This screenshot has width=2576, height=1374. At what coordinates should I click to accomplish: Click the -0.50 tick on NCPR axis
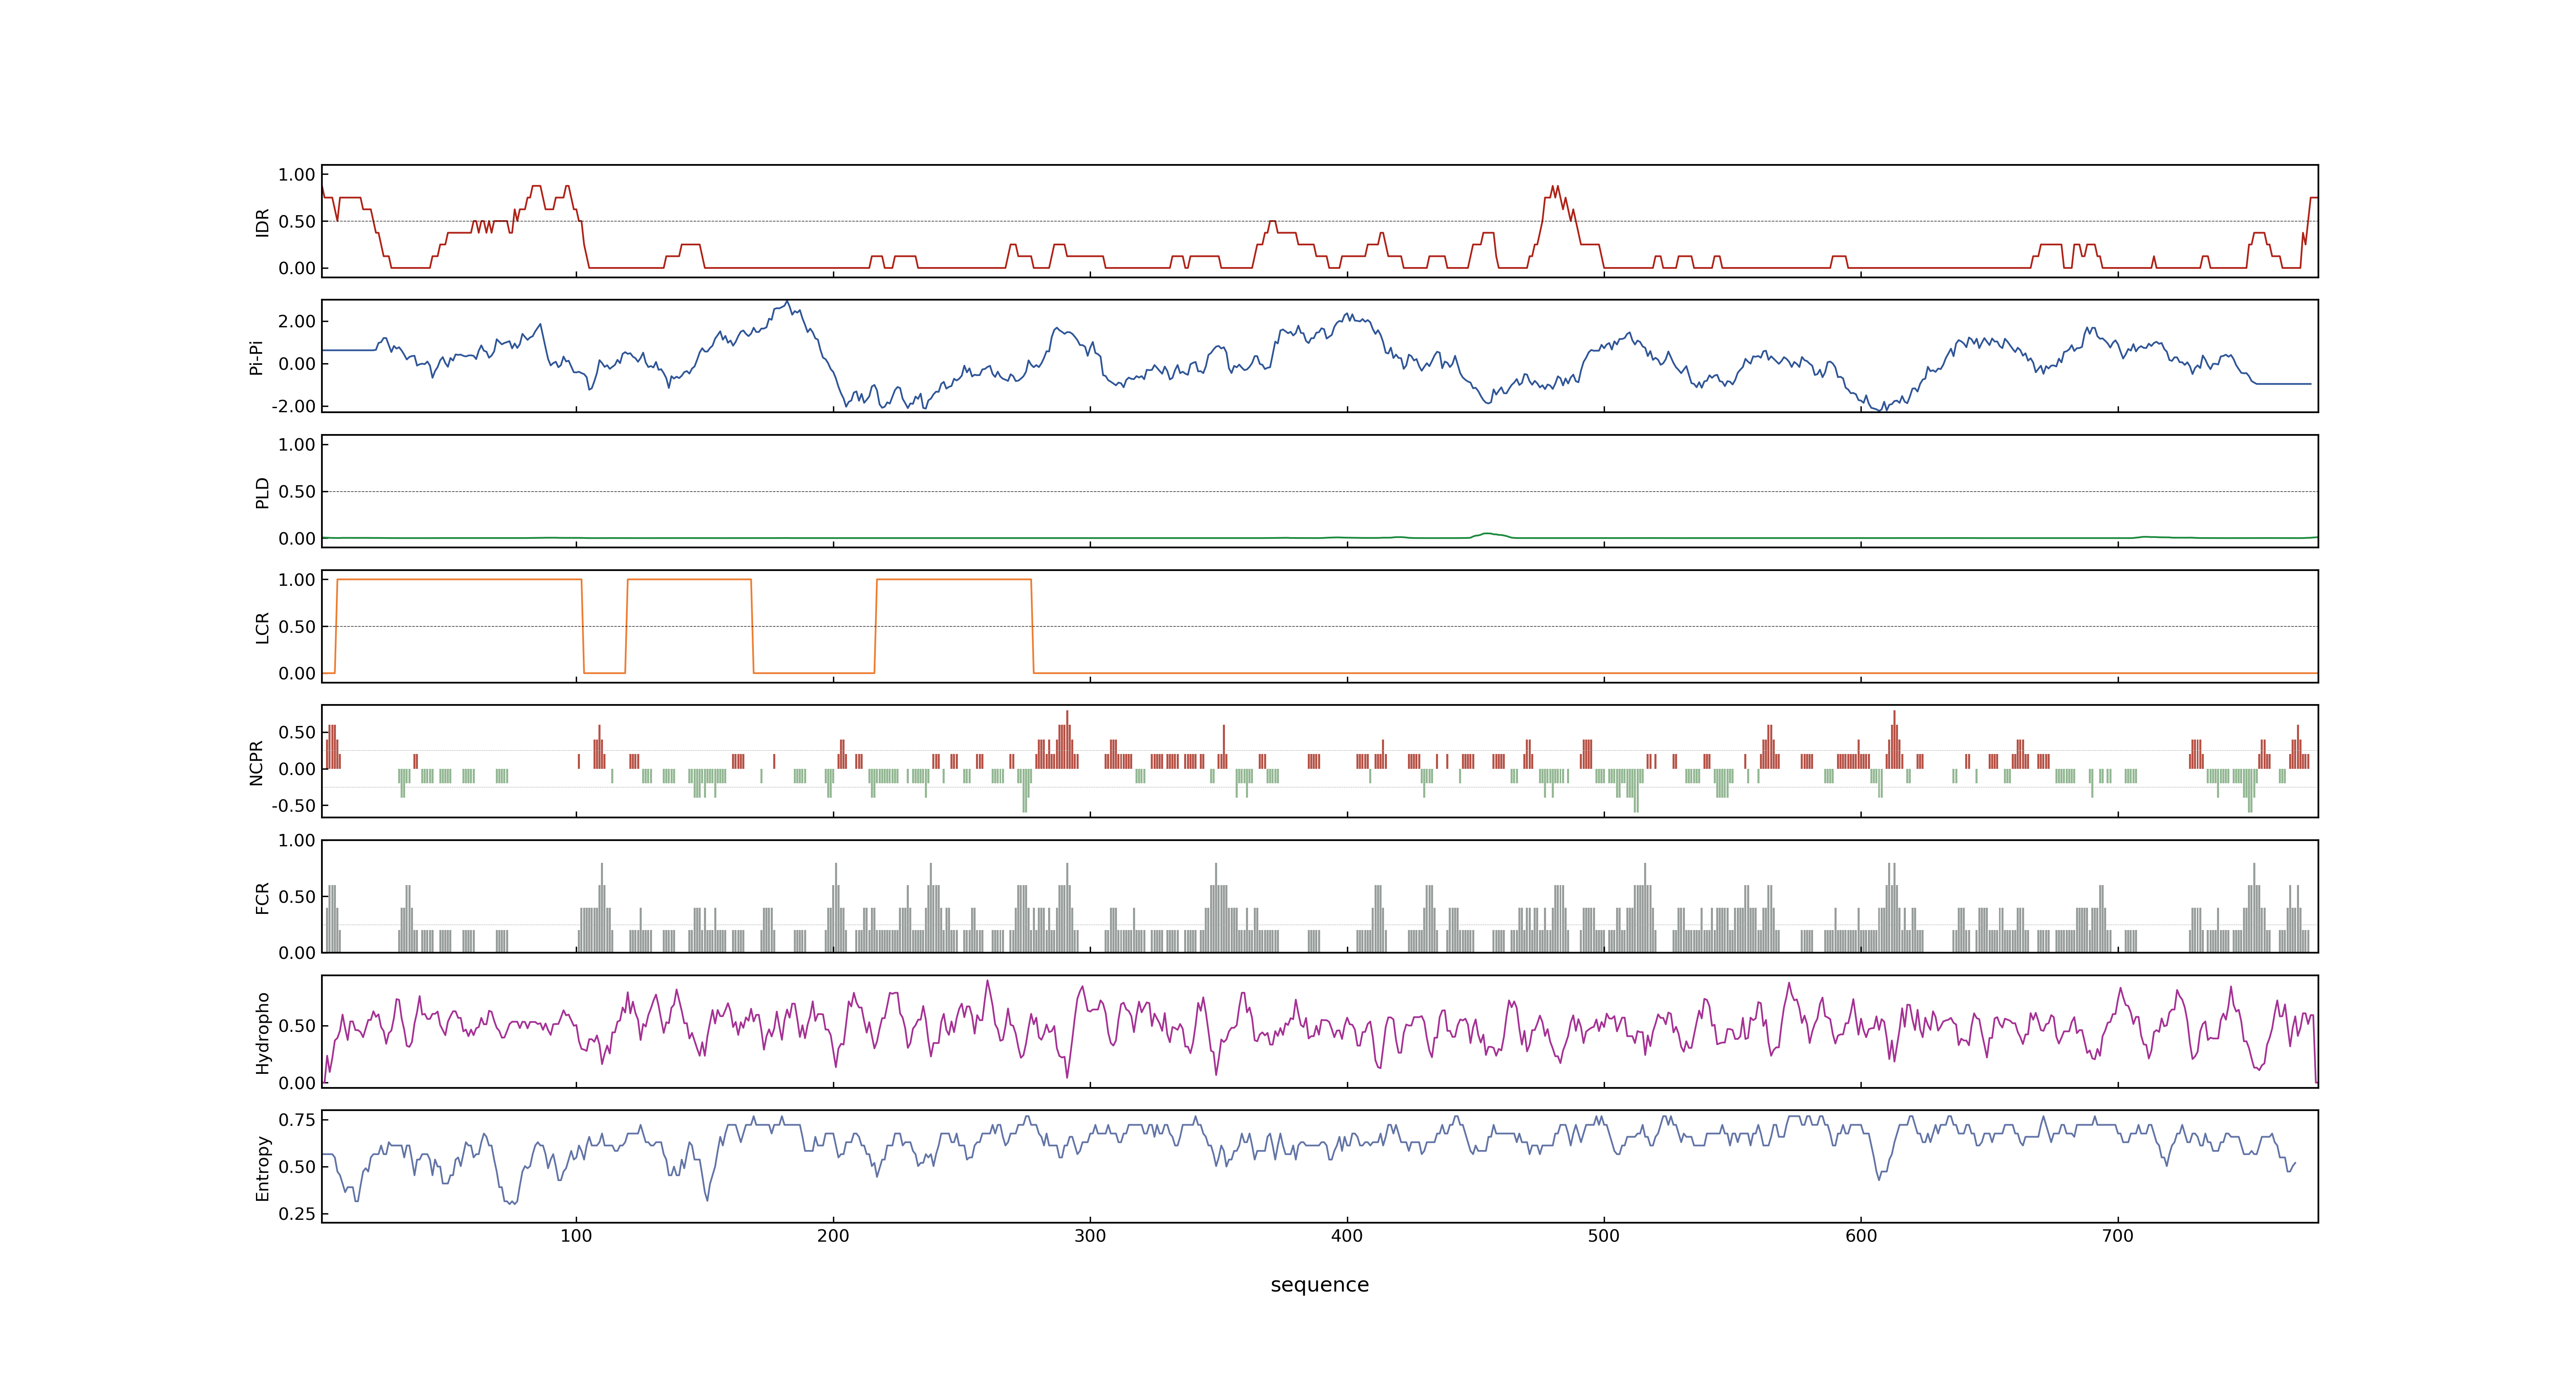tap(294, 805)
